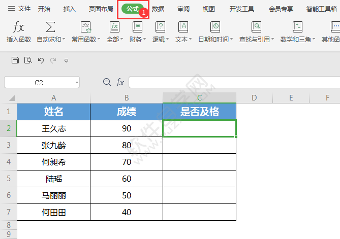Click the fx button beside formula bar

[120, 82]
